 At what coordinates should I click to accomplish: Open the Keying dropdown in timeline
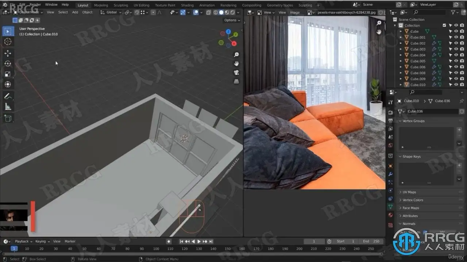[x=42, y=241]
